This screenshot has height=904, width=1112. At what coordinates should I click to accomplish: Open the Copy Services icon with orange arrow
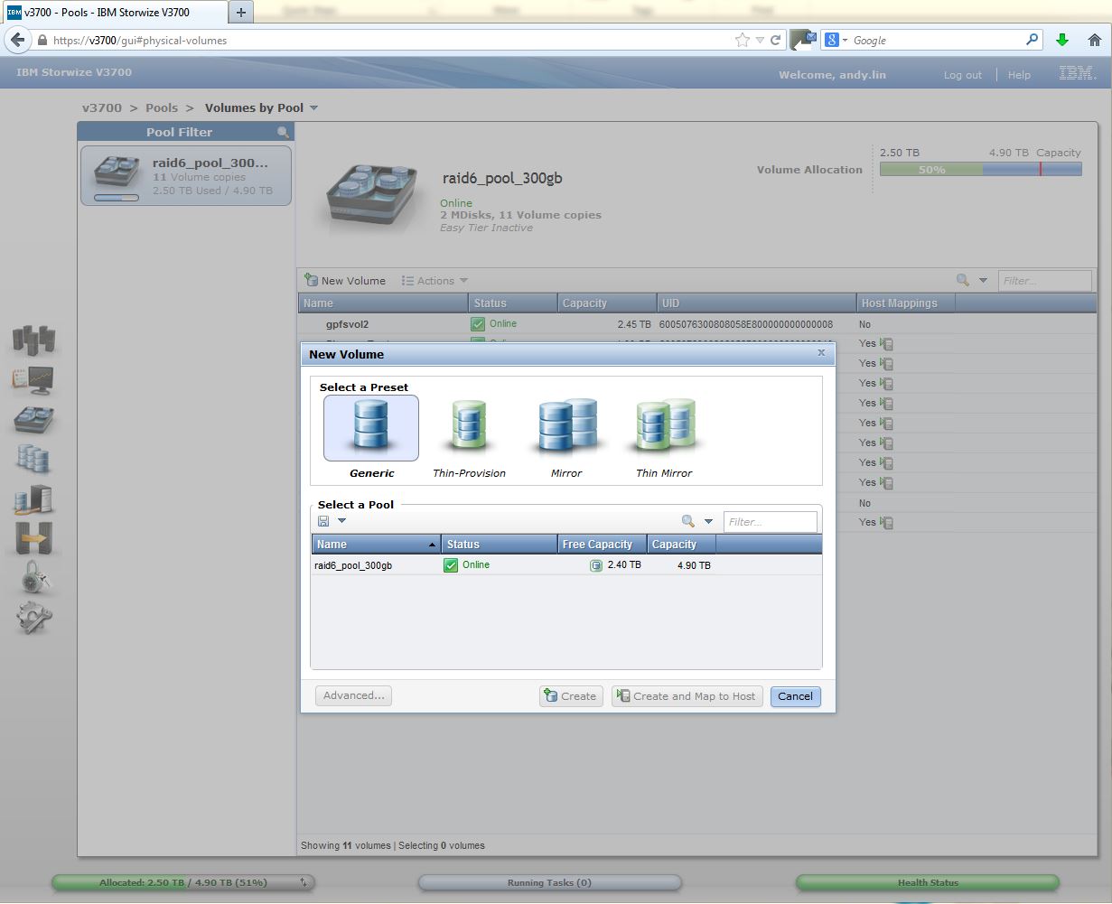[33, 538]
